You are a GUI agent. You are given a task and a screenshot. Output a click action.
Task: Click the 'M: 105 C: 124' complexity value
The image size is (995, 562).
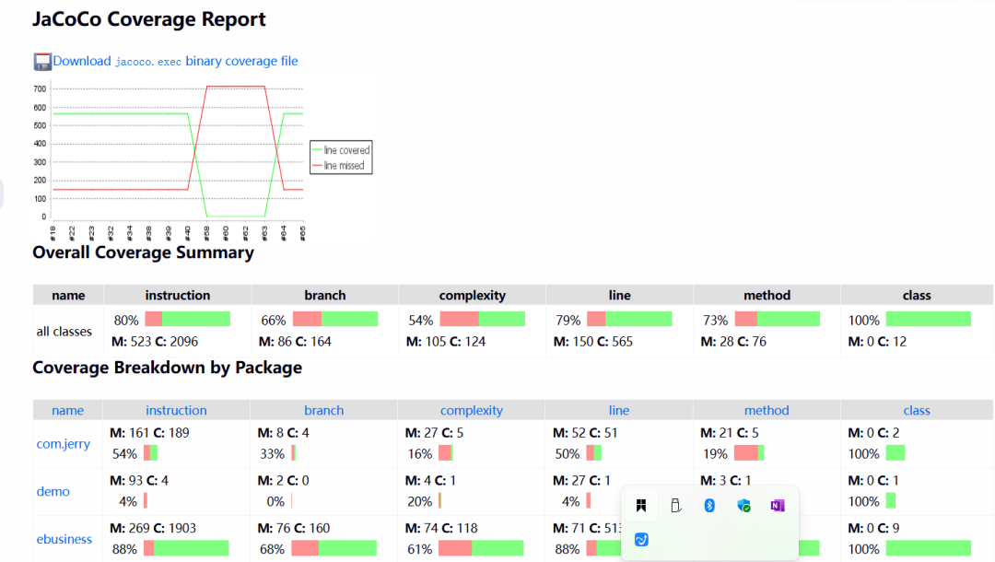[x=446, y=341]
